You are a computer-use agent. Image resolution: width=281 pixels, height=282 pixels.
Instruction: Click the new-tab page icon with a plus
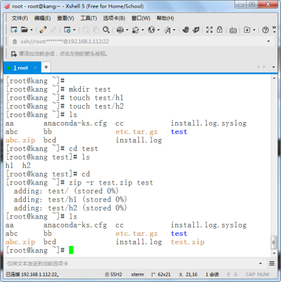pos(247,30)
